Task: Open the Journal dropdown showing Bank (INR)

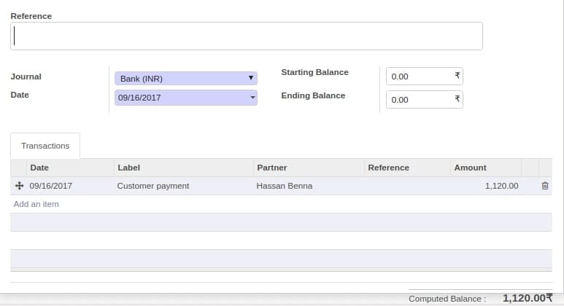Action: pyautogui.click(x=185, y=78)
